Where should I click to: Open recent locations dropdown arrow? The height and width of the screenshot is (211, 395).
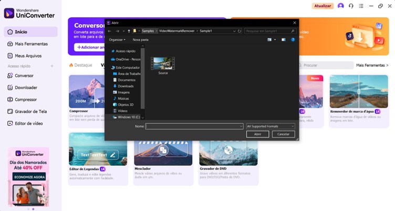point(123,31)
